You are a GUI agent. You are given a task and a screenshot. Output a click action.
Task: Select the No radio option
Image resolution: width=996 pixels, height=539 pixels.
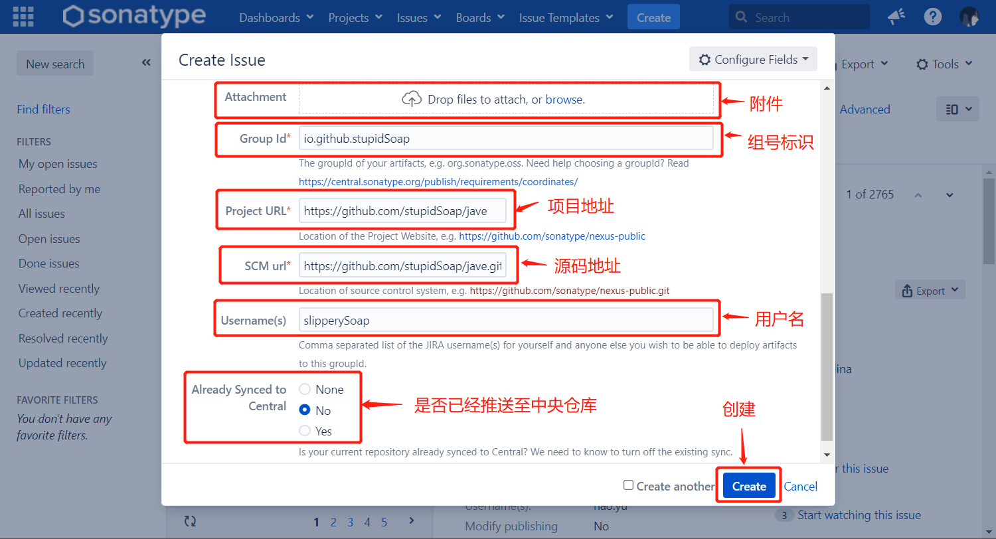click(x=305, y=410)
